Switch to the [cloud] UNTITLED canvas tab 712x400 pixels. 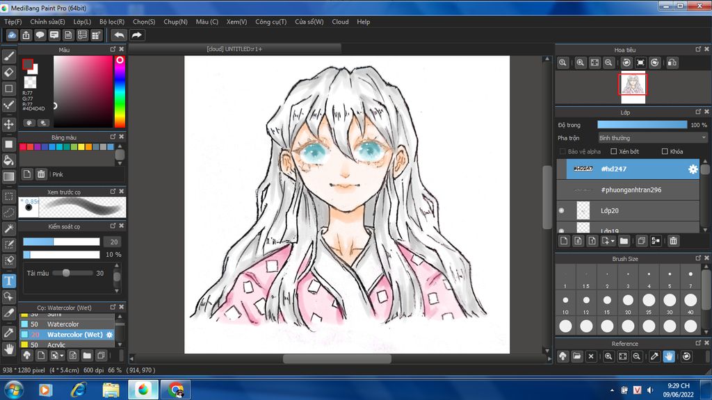pos(234,49)
